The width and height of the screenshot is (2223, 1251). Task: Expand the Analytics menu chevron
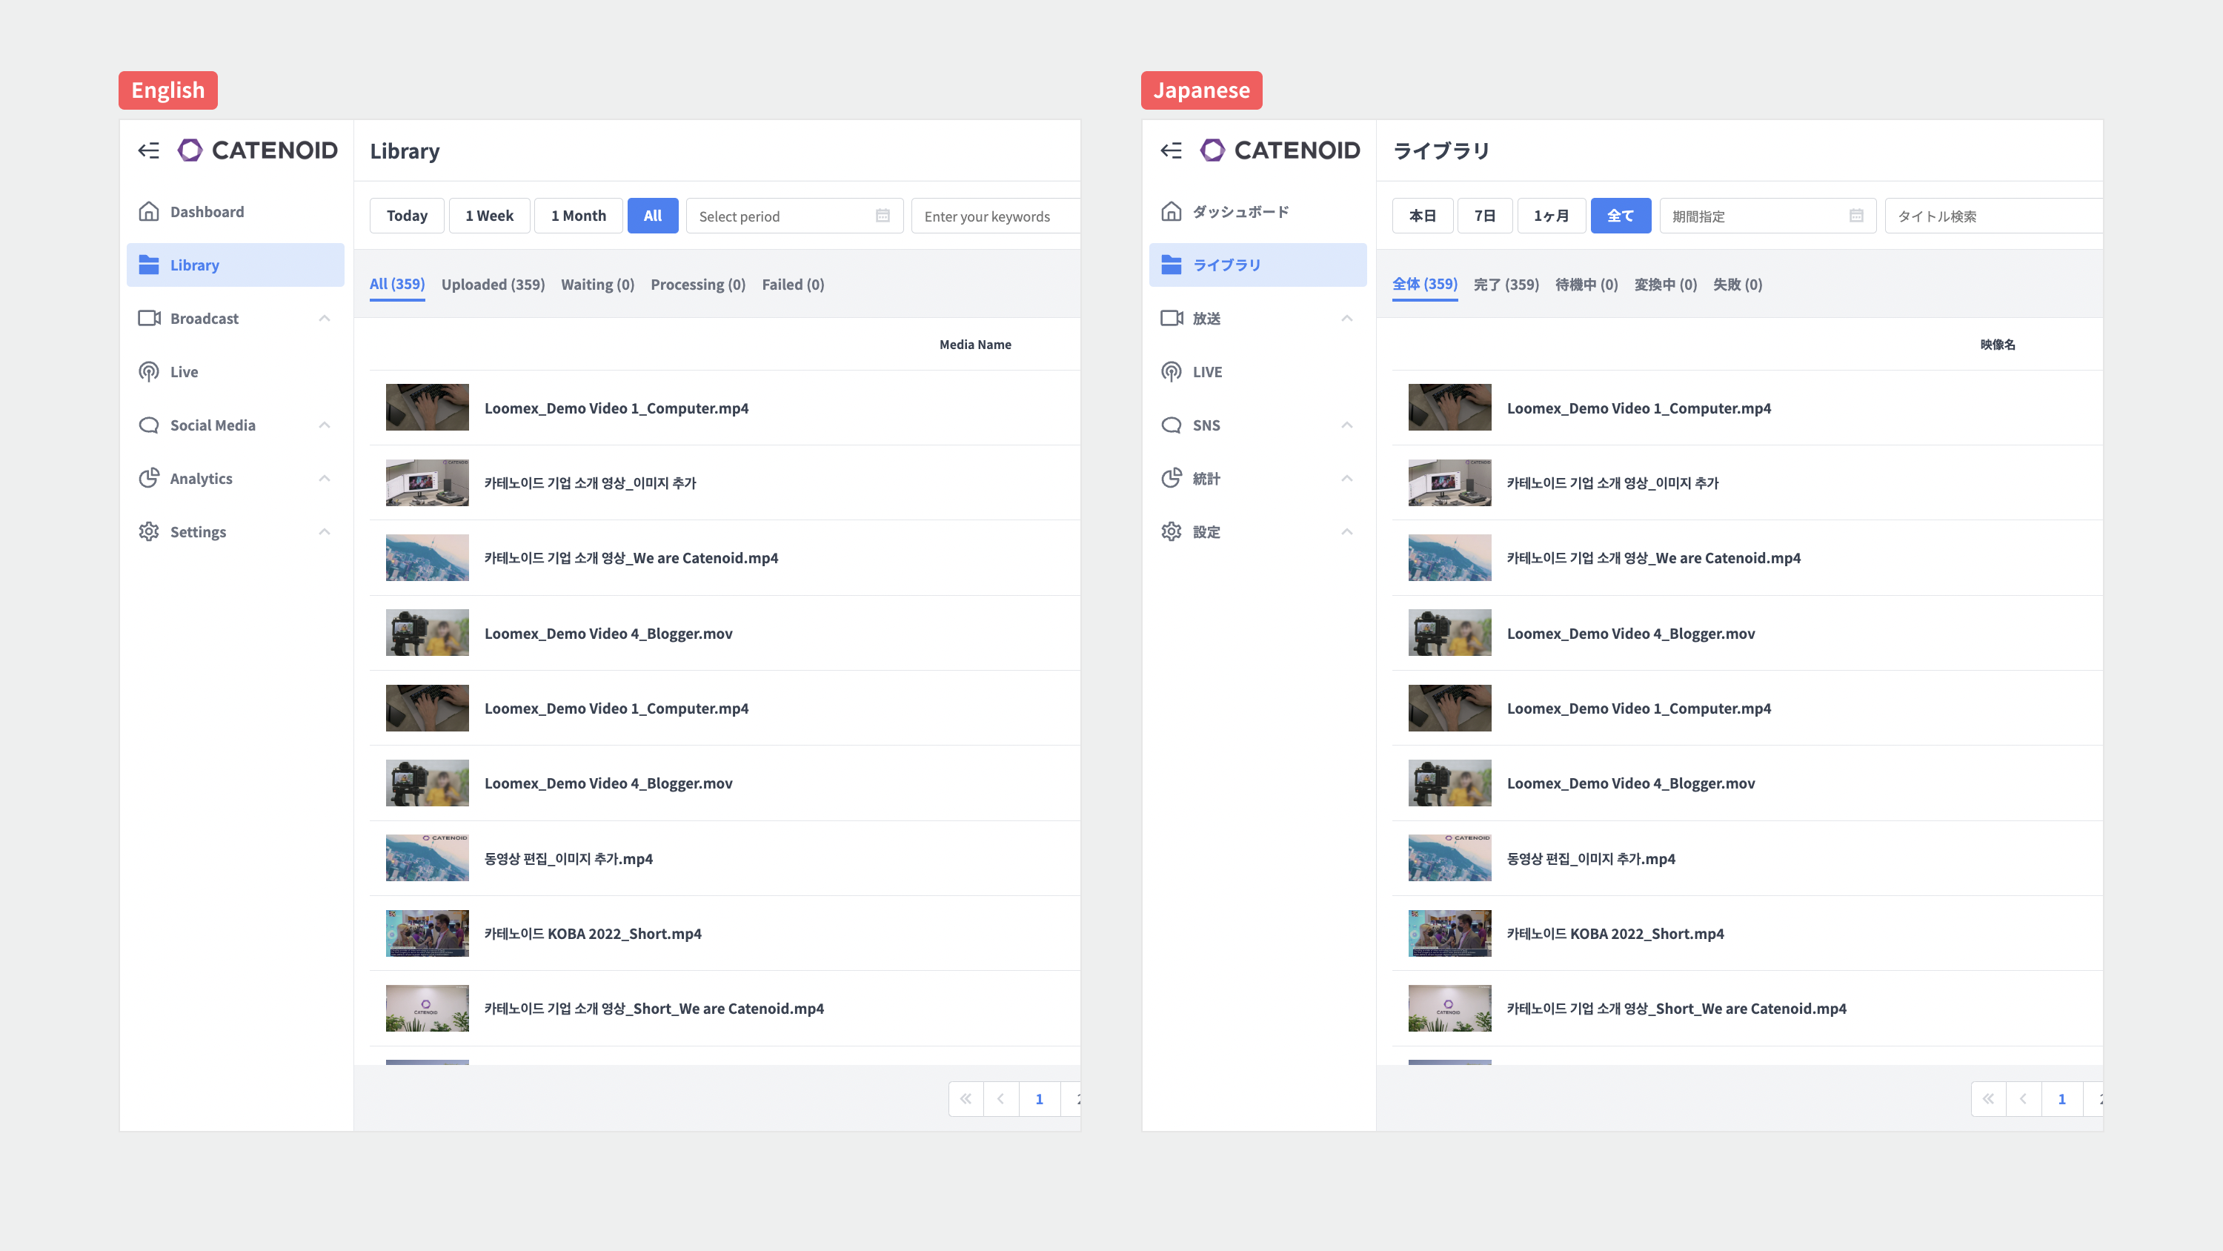325,478
